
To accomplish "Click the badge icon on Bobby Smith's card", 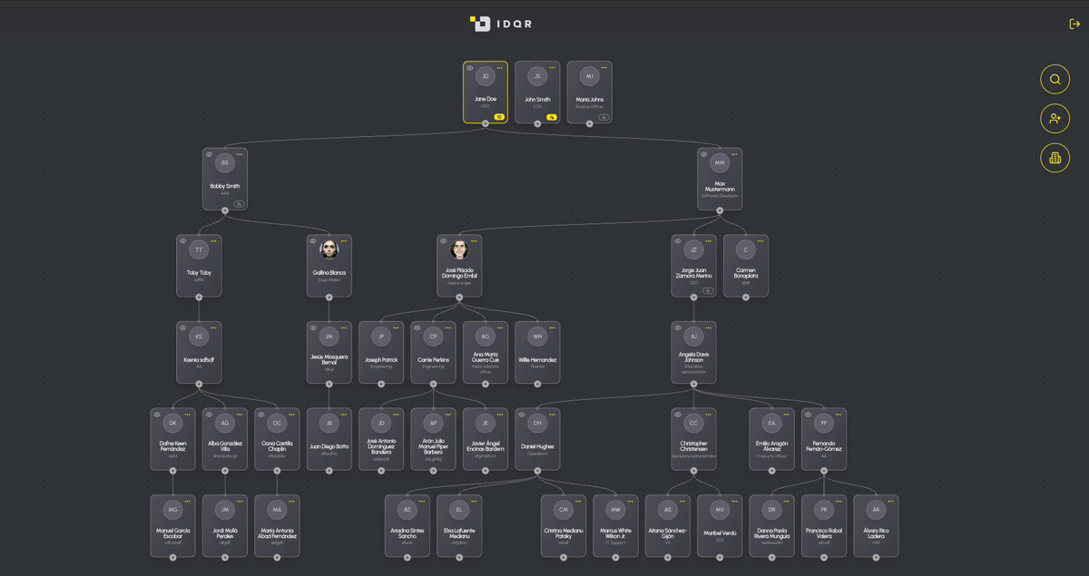I will (x=237, y=202).
